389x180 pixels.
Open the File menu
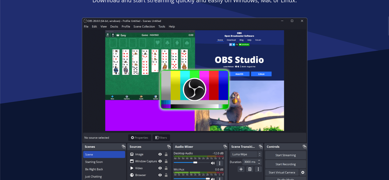(86, 27)
